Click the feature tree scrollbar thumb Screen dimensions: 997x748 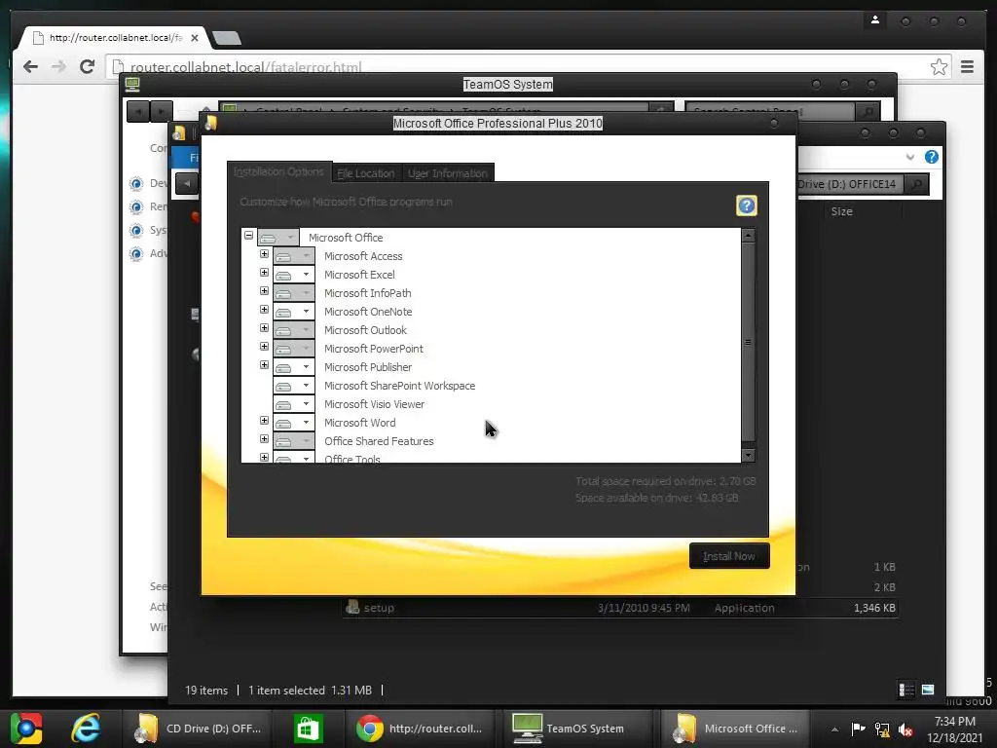(x=749, y=342)
